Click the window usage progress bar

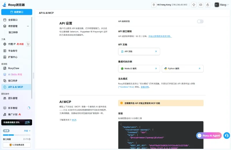point(17,135)
